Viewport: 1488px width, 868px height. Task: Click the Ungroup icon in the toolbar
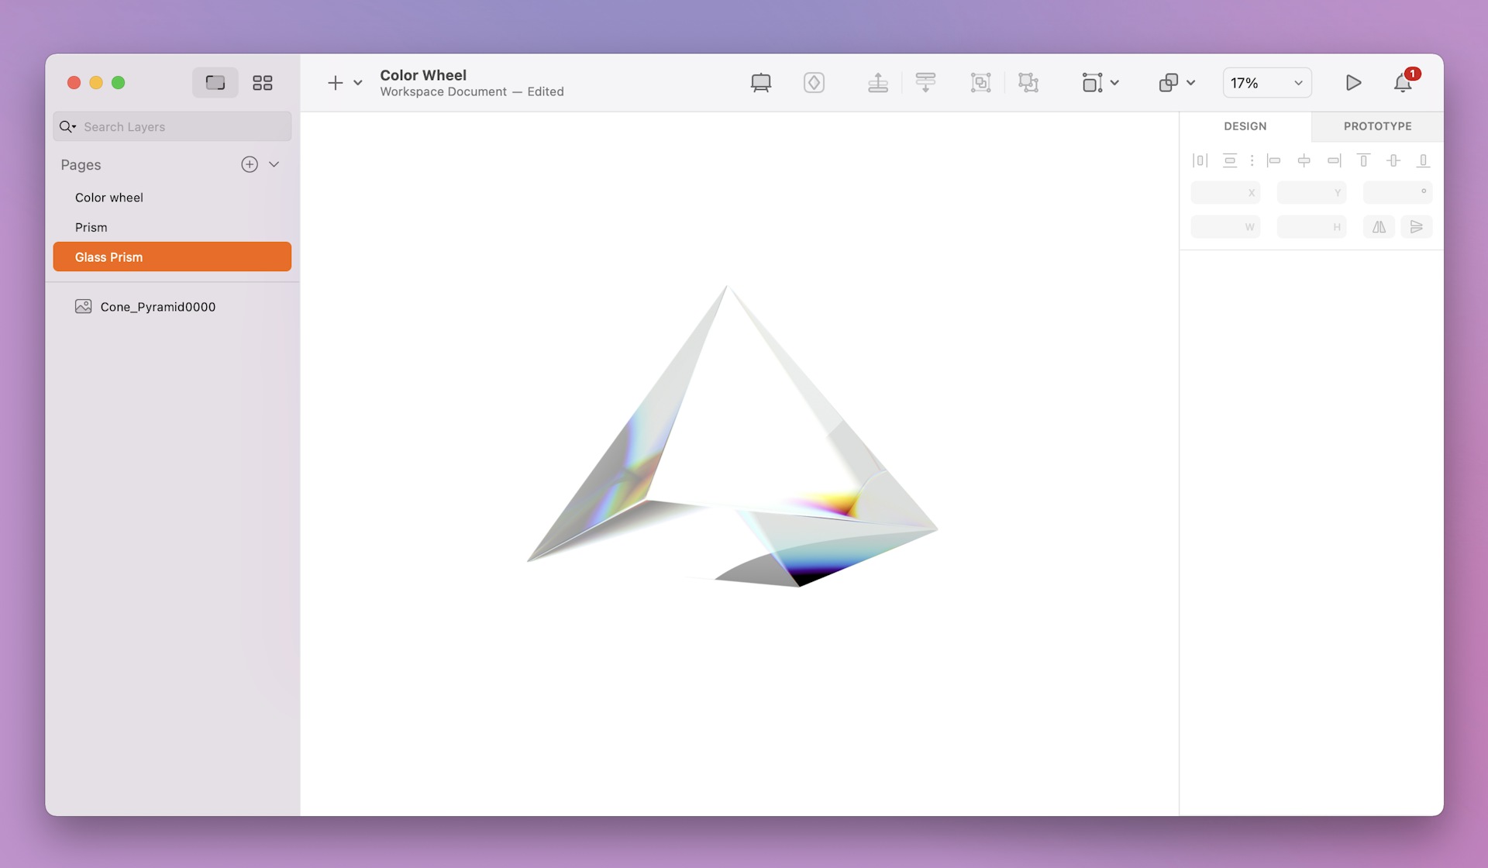point(1028,82)
